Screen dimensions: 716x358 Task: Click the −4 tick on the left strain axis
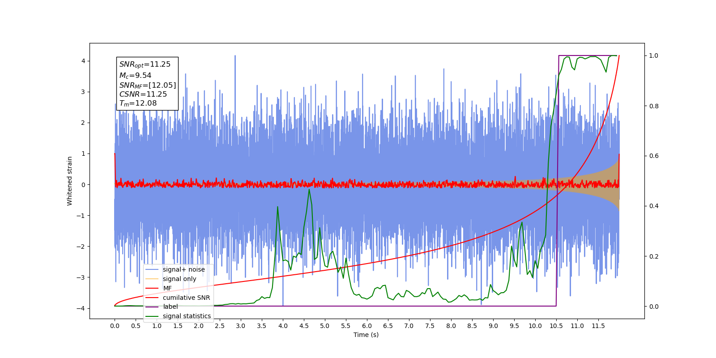[81, 308]
